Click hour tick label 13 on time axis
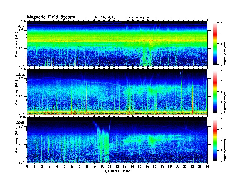 click(125, 166)
